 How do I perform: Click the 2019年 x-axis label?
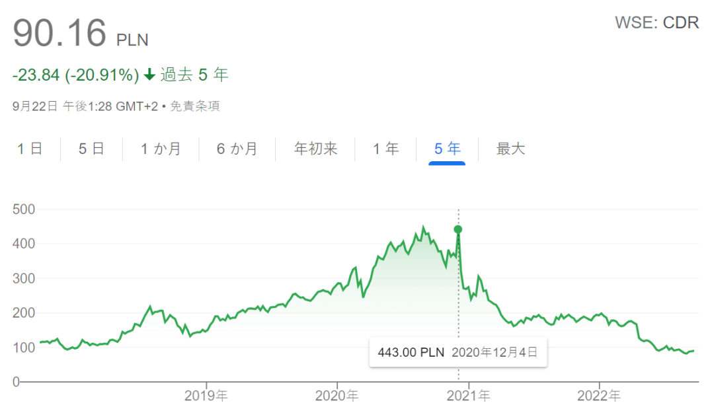click(x=206, y=396)
